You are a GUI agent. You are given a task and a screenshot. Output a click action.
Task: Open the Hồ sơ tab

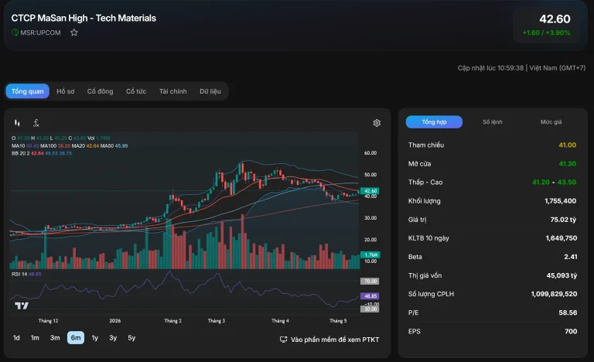tap(66, 91)
